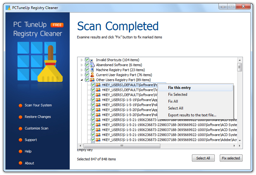Click the Machine Registry Part computer icon
This screenshot has height=175, width=256.
[x=92, y=70]
